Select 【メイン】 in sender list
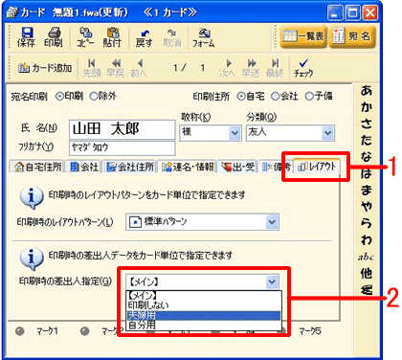 point(204,296)
